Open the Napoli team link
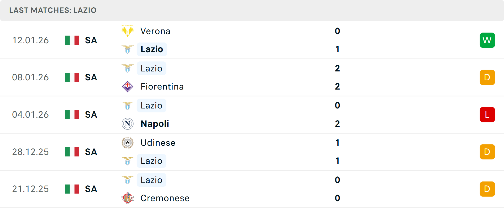The image size is (504, 208). click(x=155, y=124)
